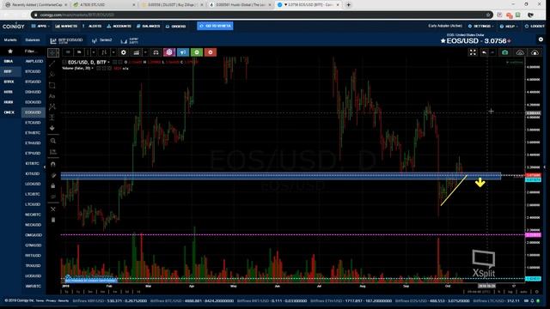This screenshot has height=309, width=550.
Task: Toggle the magnet snap mode
Action: click(53, 164)
